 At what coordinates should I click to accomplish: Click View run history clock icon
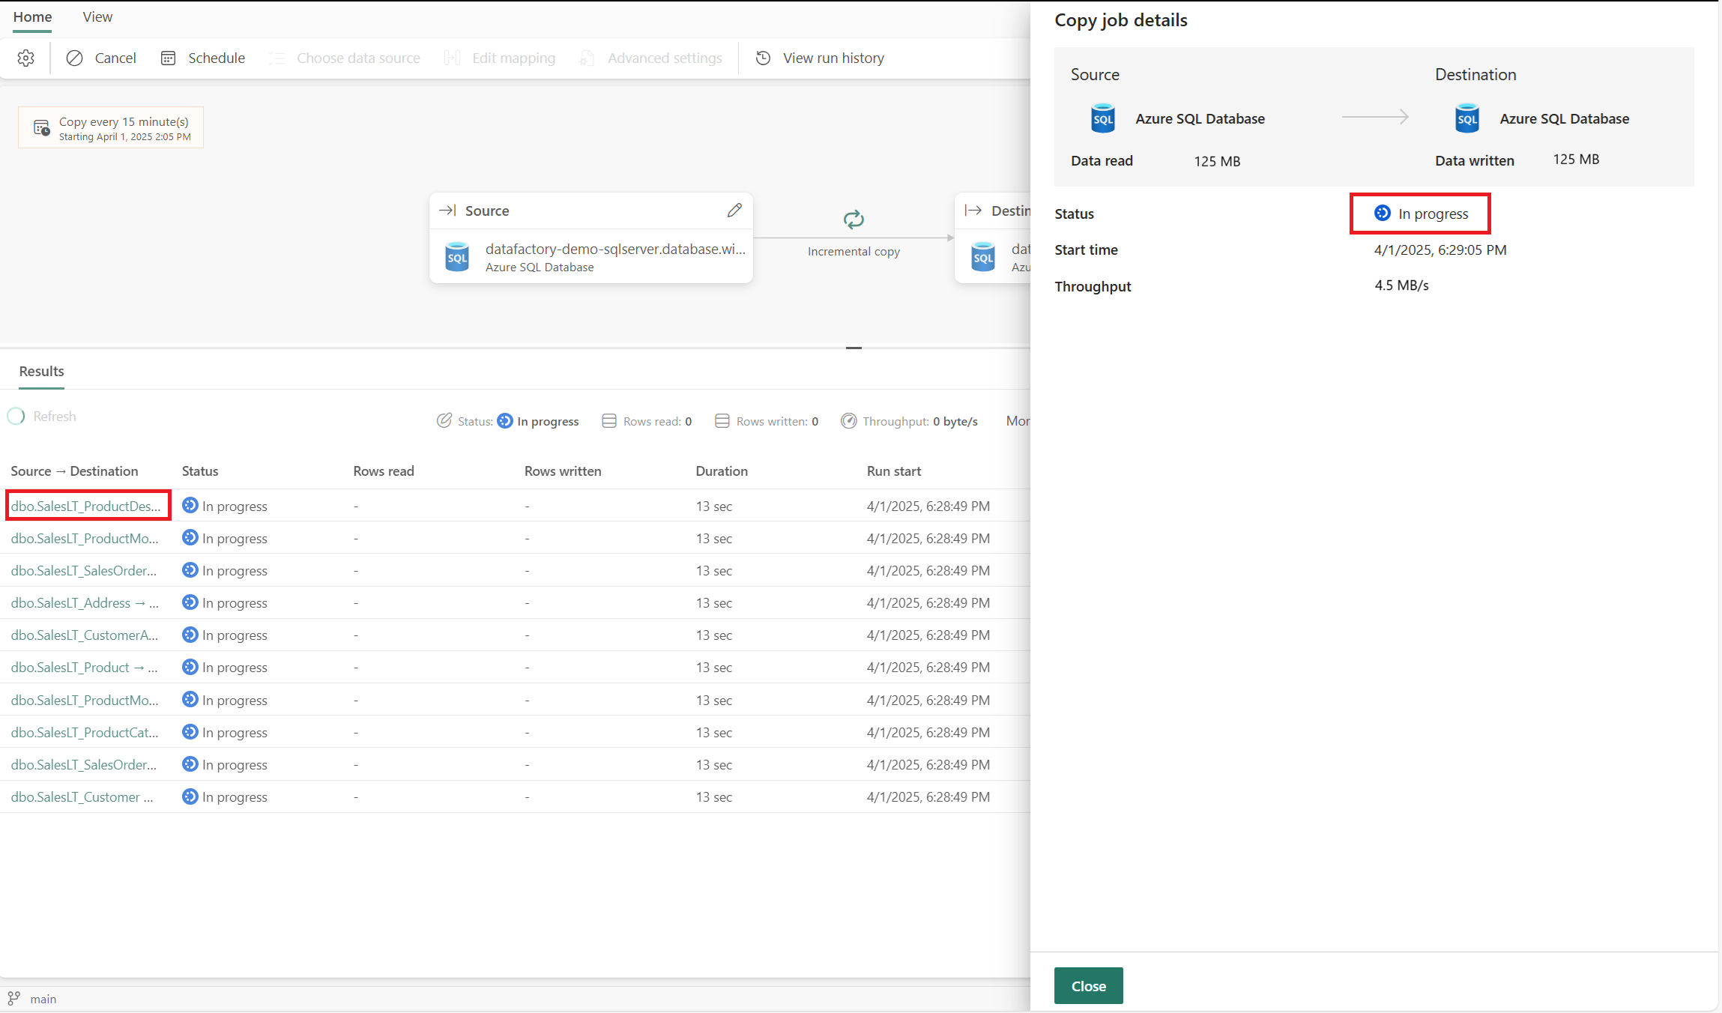point(763,58)
